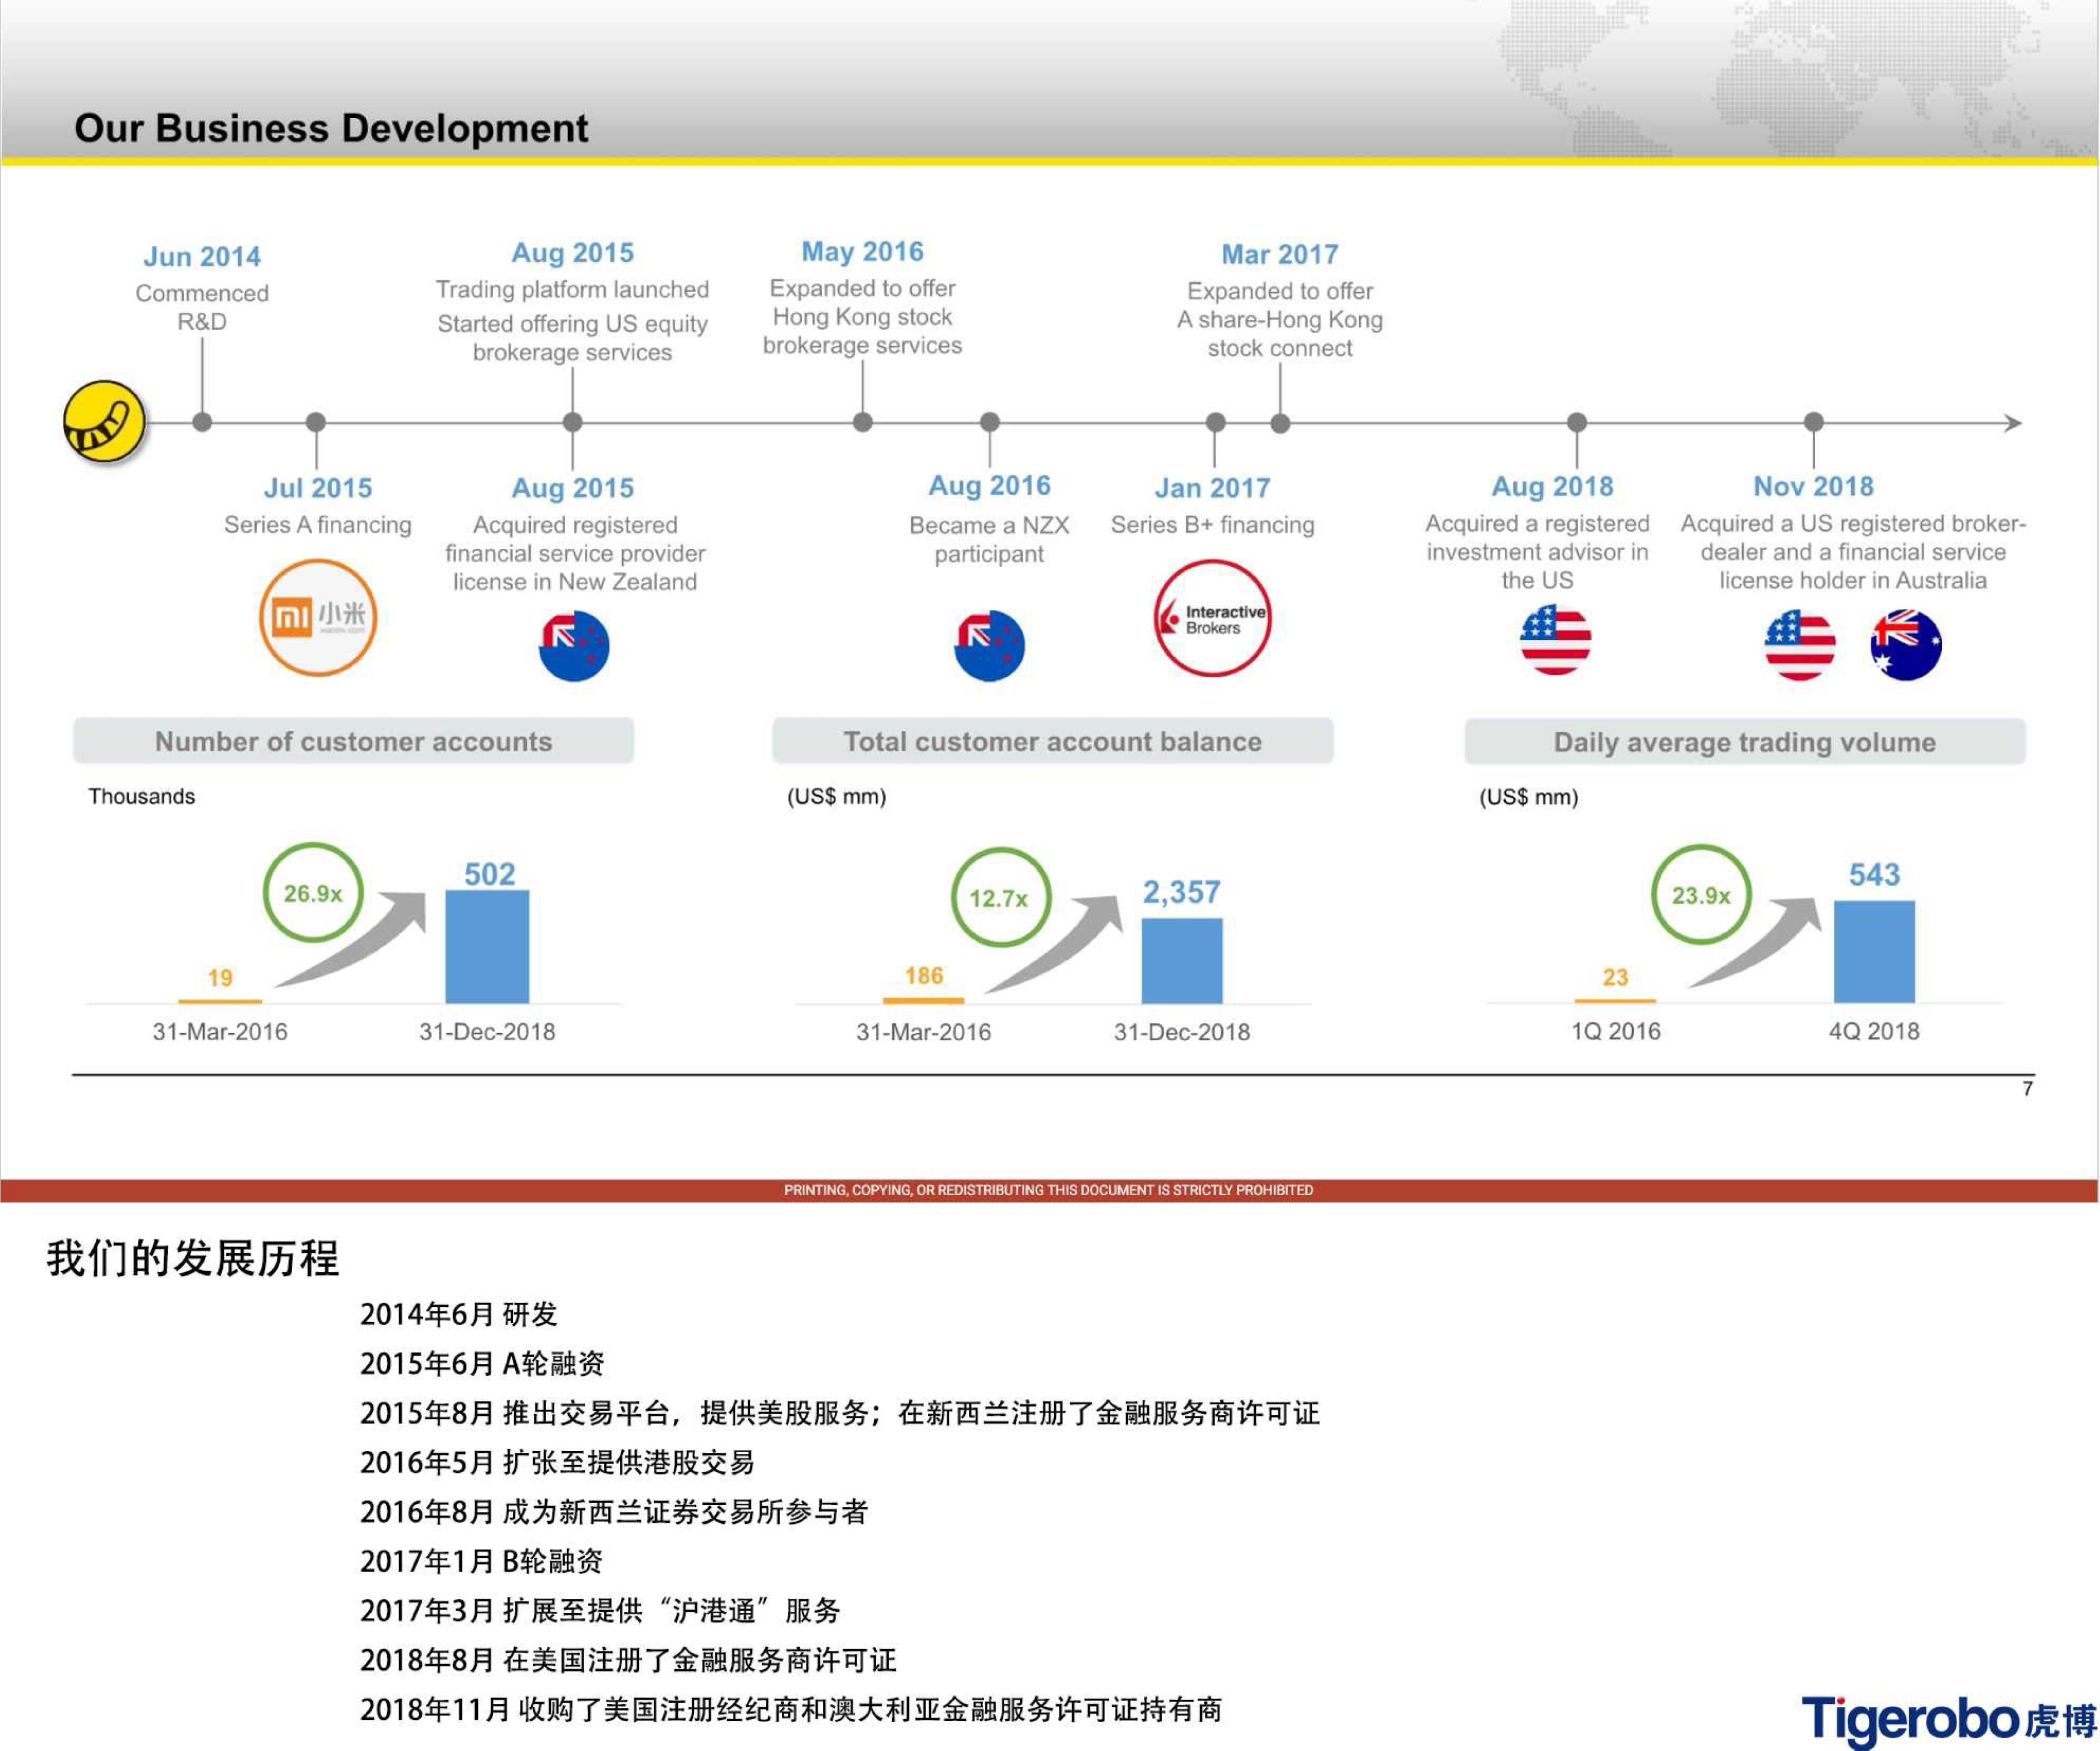Click the Aug 2016 timeline dot
2100x1751 pixels.
coord(990,422)
